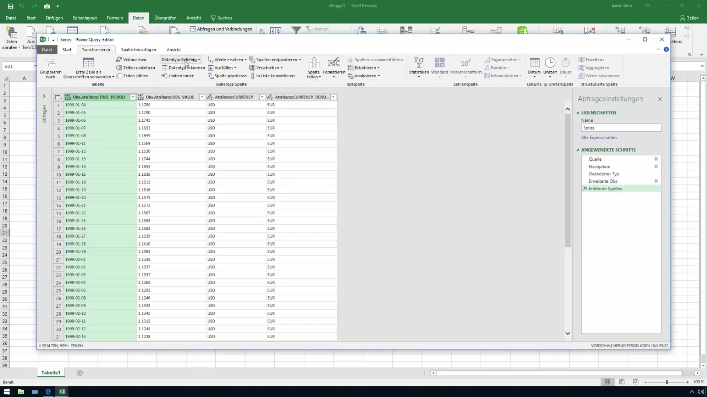The image size is (707, 397).
Task: Switch to Ansicht tab in Power Query
Action: click(174, 50)
